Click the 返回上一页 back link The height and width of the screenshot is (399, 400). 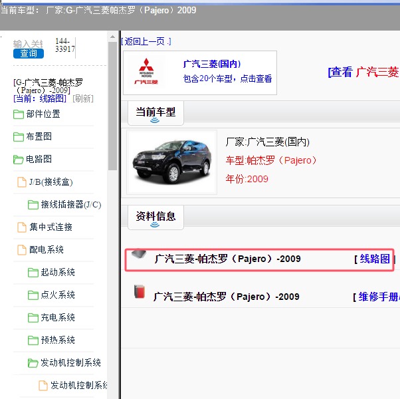146,41
